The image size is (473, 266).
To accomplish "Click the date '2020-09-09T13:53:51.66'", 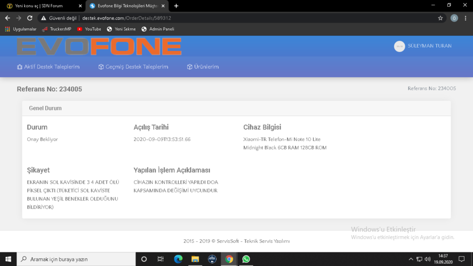I will (x=162, y=140).
